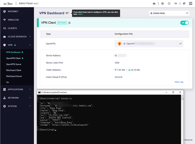Turn off the VPN Client ON toggle
Image resolution: width=195 pixels, height=144 pixels.
184,23
